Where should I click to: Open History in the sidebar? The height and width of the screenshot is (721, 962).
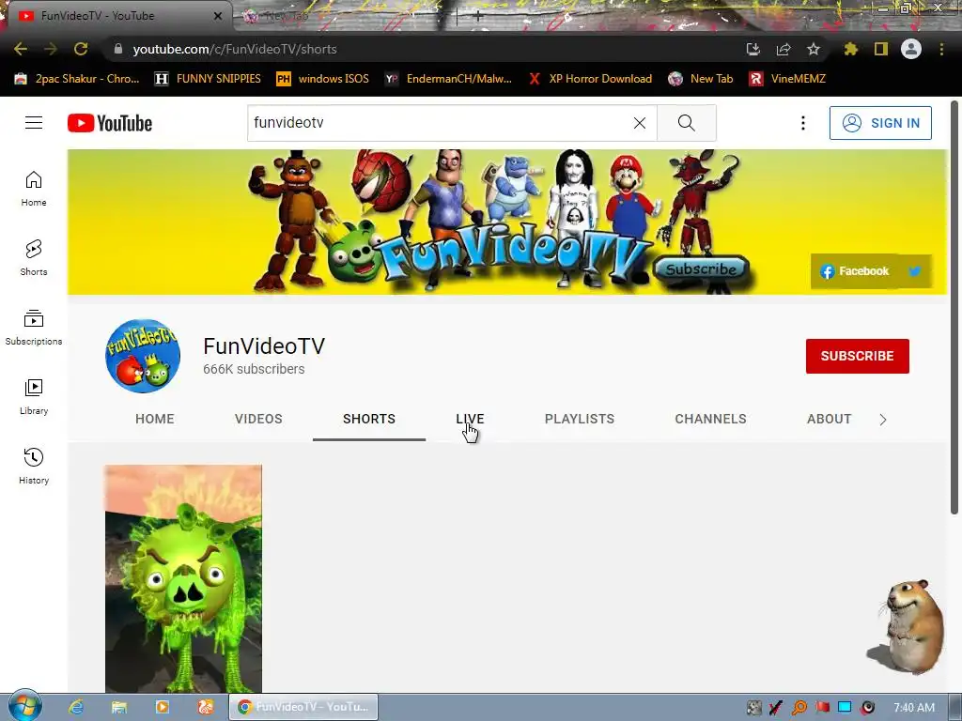pos(34,466)
